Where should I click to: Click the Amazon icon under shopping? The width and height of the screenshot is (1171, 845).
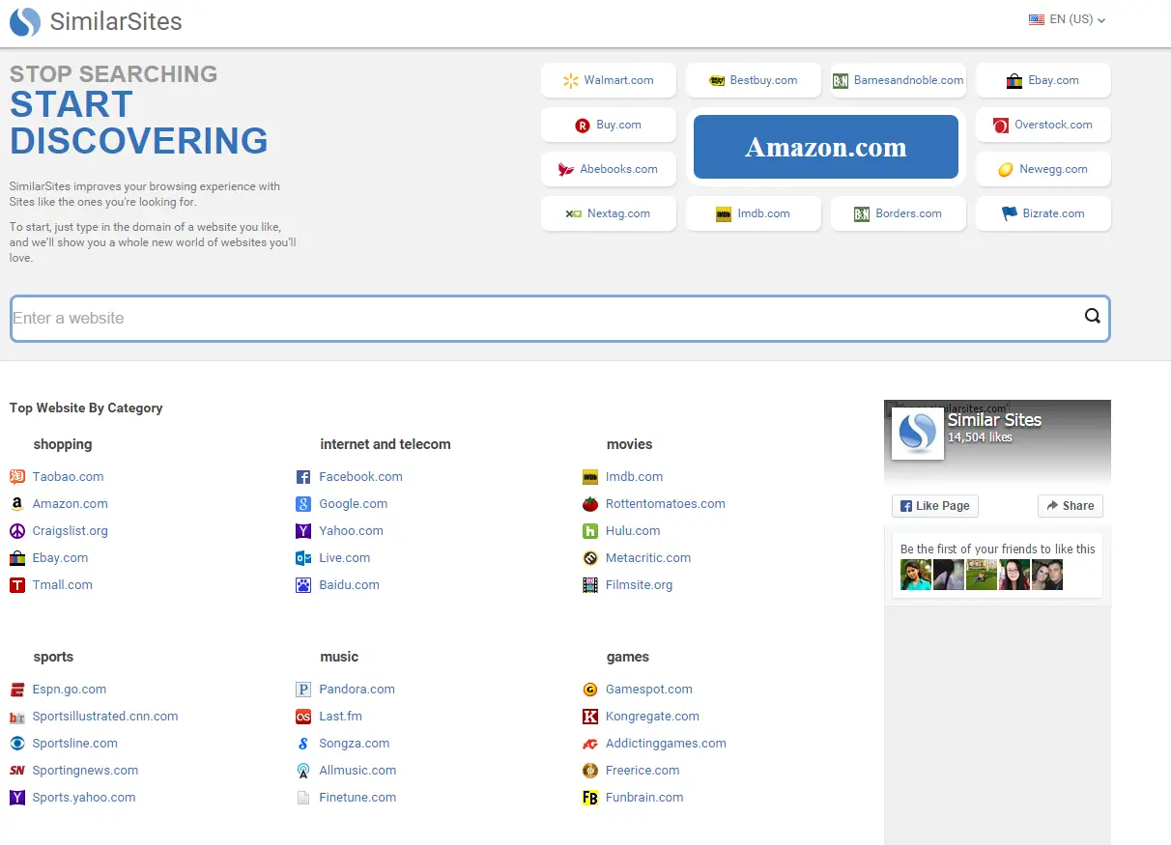(x=16, y=503)
